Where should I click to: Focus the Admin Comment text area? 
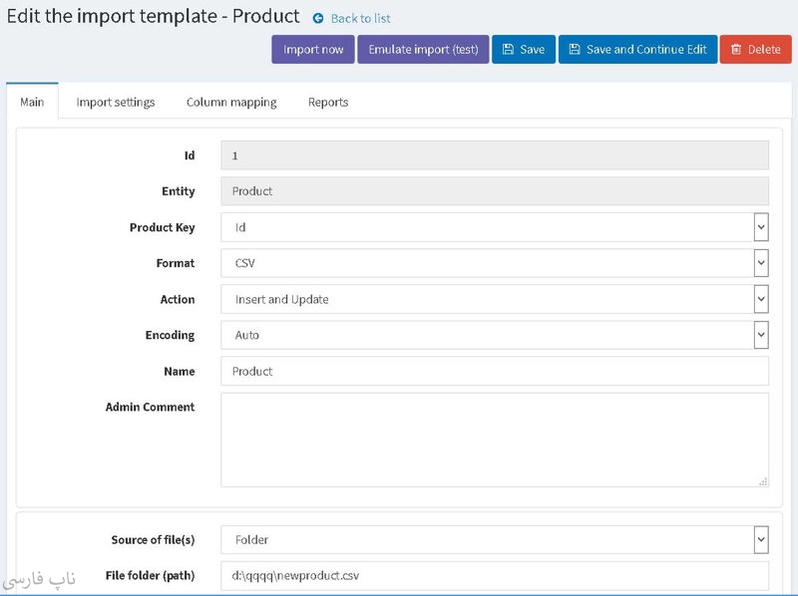click(x=495, y=439)
